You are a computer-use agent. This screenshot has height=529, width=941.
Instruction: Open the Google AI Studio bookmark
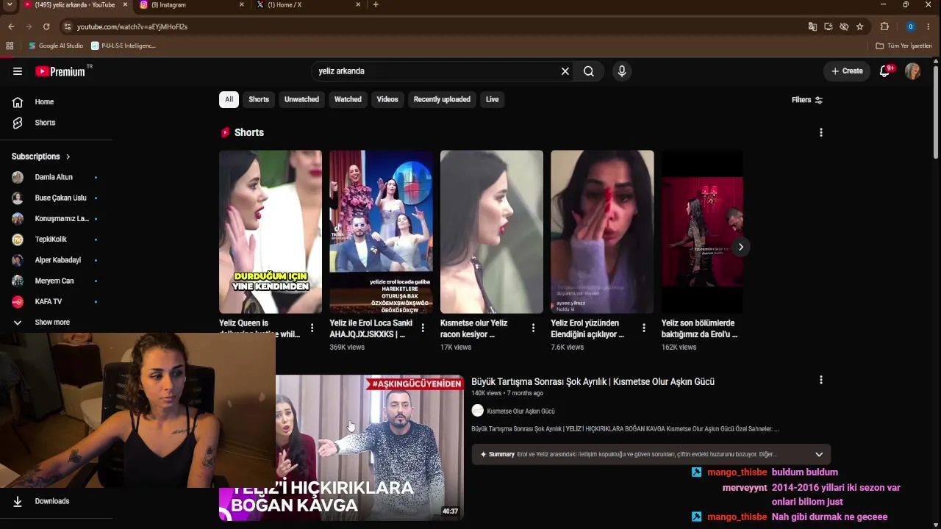(x=56, y=46)
